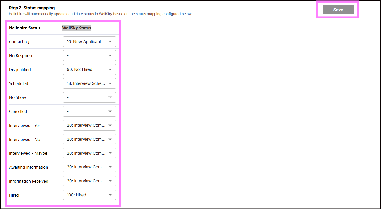
Task: Click the Interviewed - Yes label
Action: click(25, 126)
